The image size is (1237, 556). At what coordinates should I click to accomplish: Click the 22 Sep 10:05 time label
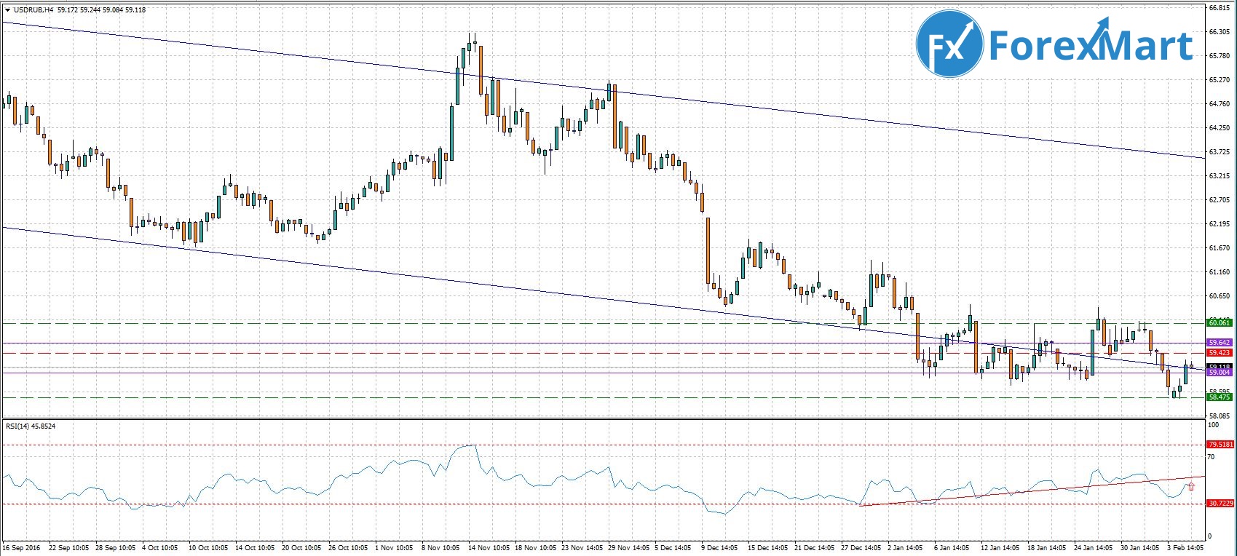click(x=70, y=547)
